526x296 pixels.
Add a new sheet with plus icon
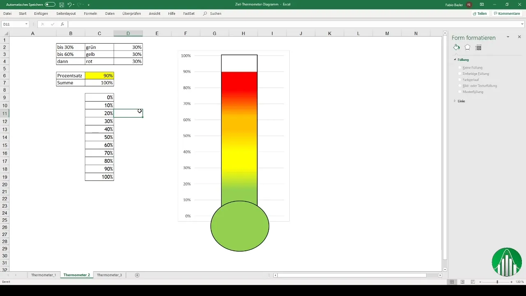pos(137,275)
